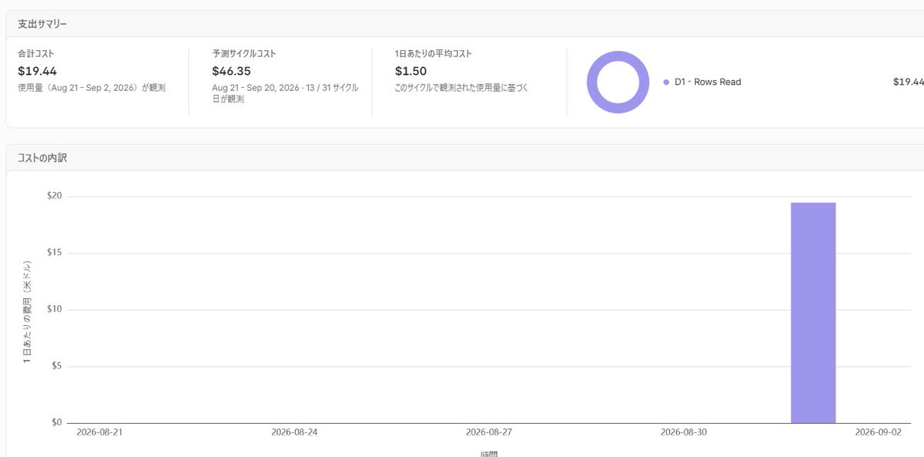The image size is (924, 457).
Task: Click the $15 y-axis label
Action: [x=54, y=253]
